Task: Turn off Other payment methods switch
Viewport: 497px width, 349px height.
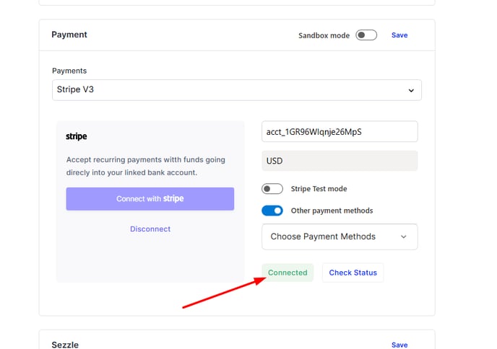Action: (272, 211)
